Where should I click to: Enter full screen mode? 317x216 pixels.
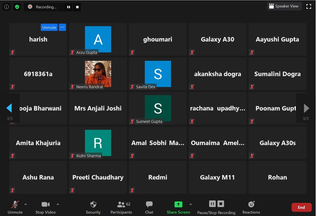[309, 7]
